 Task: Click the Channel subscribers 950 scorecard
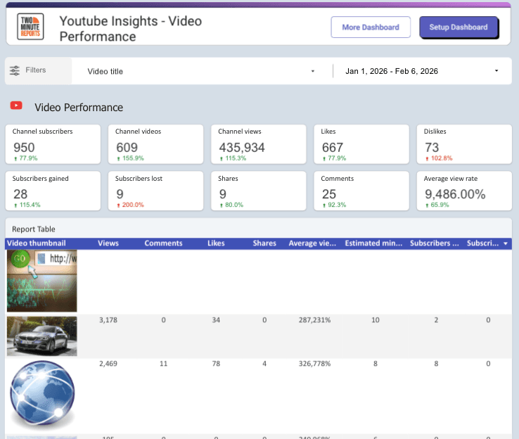click(x=53, y=144)
